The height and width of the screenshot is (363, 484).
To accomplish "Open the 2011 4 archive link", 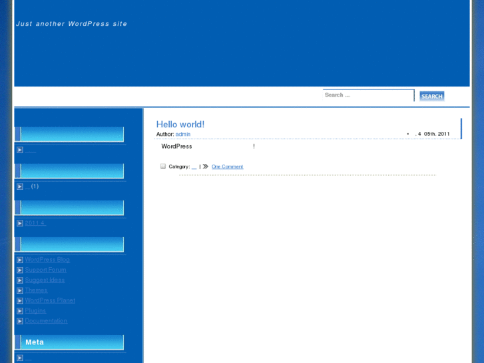I will click(x=35, y=223).
